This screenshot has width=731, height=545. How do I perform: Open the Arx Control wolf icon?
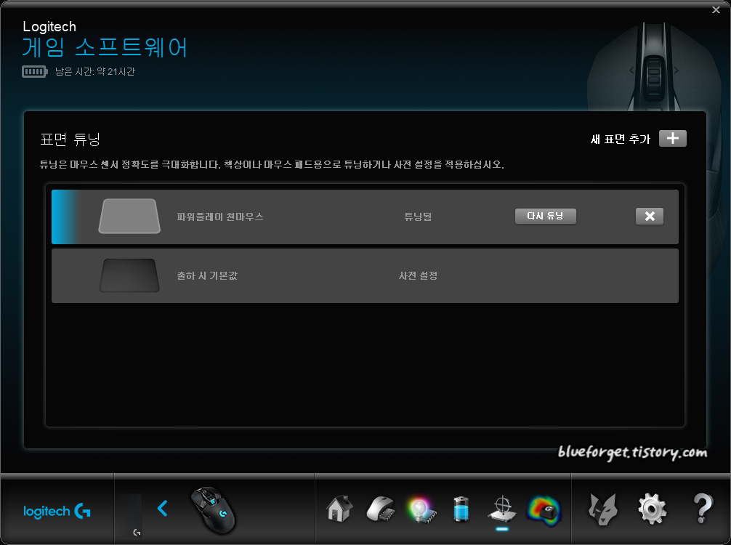tap(603, 509)
